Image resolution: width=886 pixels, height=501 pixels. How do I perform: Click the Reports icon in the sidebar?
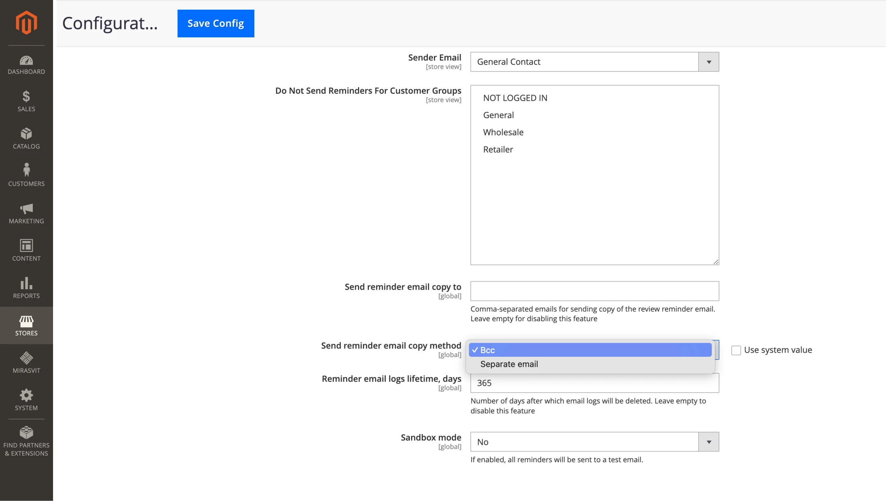click(x=26, y=285)
